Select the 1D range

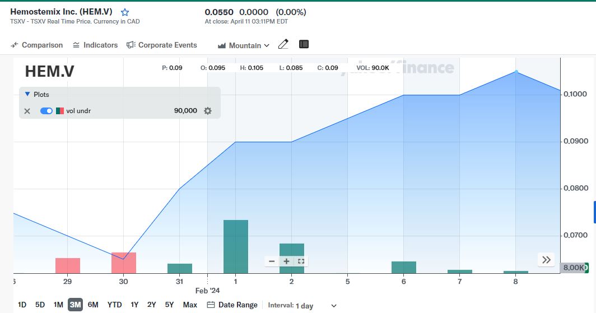(22, 305)
